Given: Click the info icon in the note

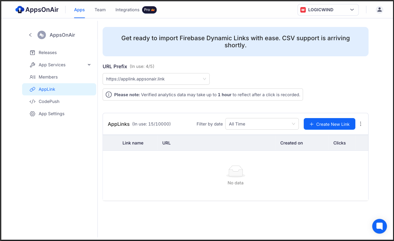Looking at the screenshot, I should point(109,95).
